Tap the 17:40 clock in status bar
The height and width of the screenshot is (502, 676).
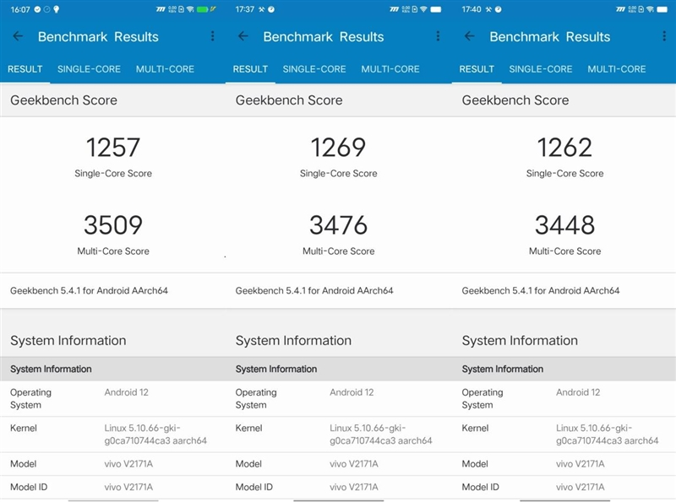click(x=472, y=9)
